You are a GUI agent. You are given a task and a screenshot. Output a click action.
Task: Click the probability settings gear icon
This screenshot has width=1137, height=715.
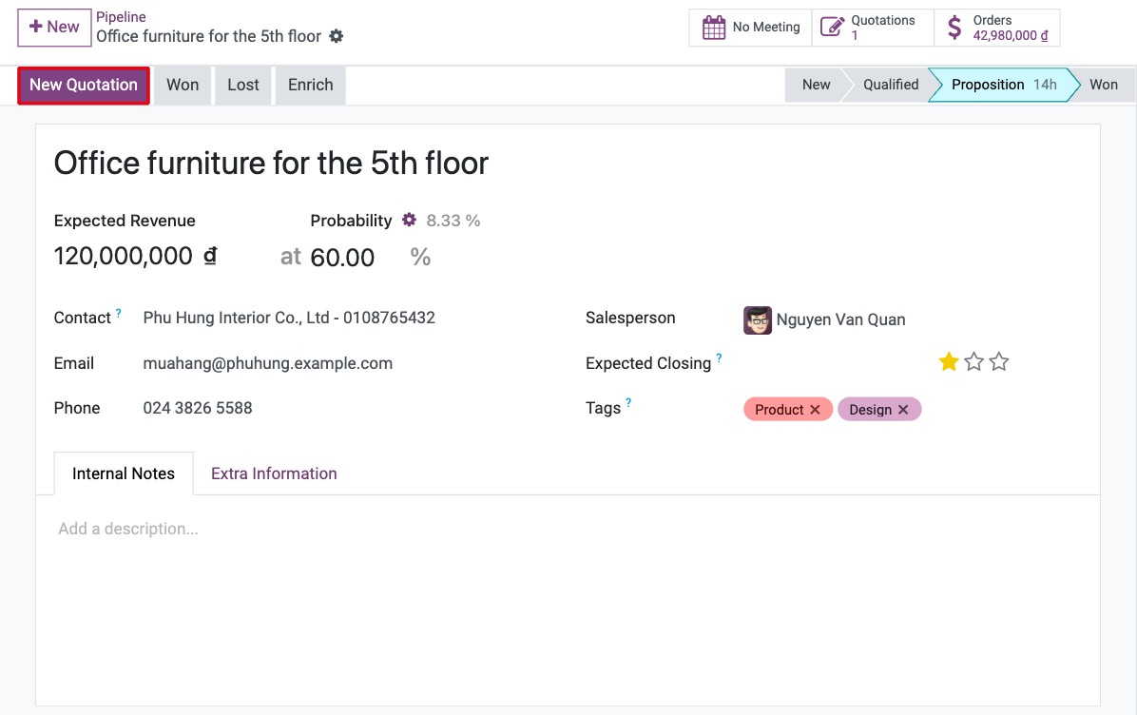tap(409, 220)
